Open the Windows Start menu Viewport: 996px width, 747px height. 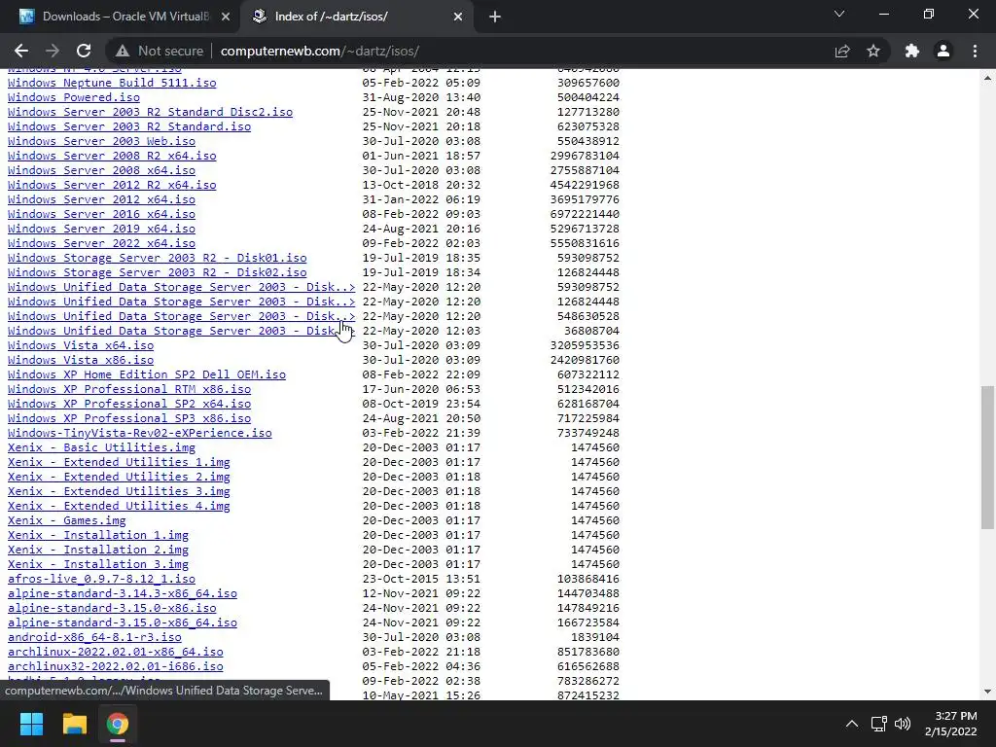31,724
